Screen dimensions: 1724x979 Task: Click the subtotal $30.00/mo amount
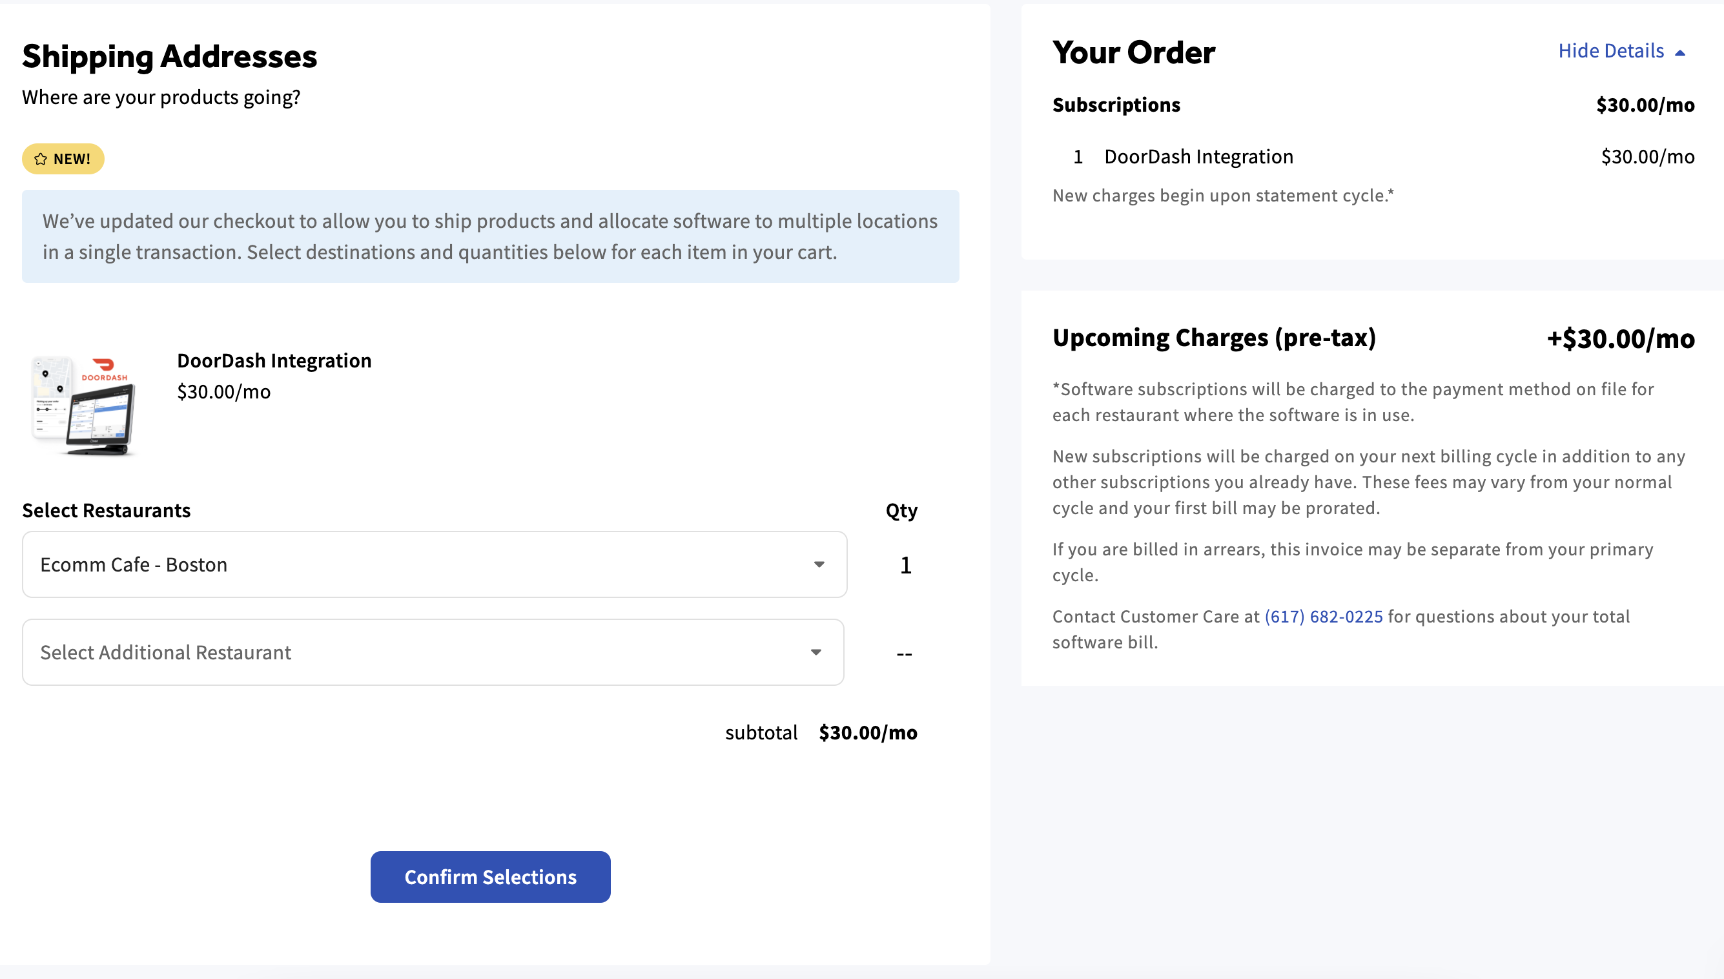pos(868,733)
